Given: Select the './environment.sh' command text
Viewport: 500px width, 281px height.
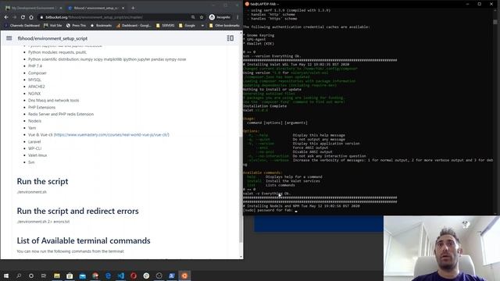Looking at the screenshot, I should 32,192.
